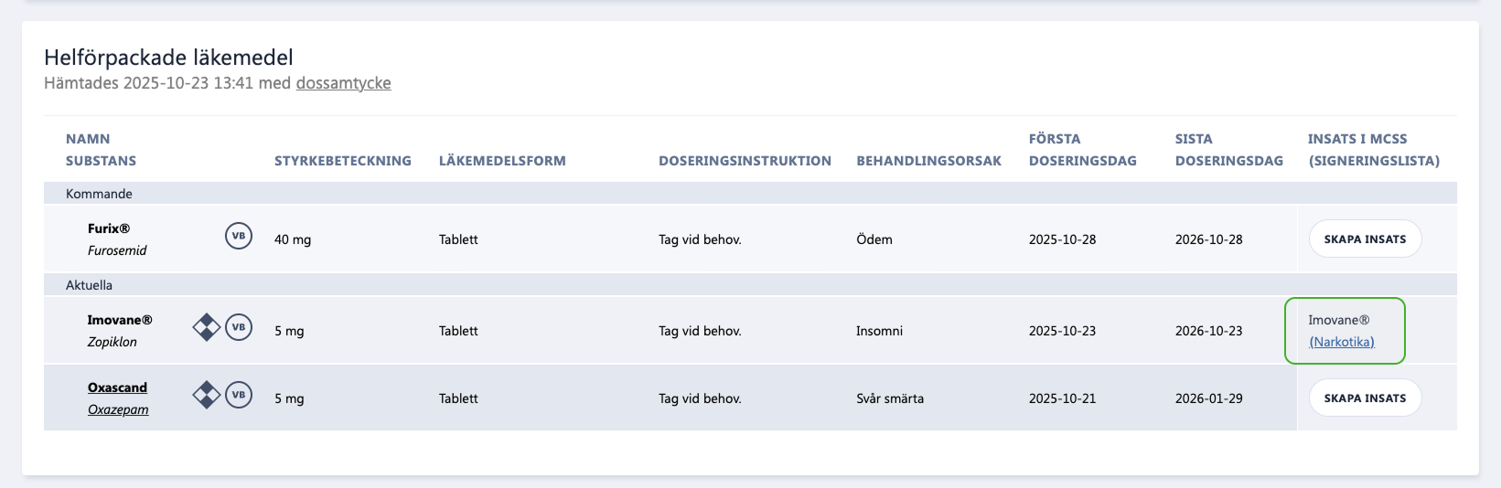Click the VB icon in Oxascand row
This screenshot has height=488, width=1501.
coord(239,395)
